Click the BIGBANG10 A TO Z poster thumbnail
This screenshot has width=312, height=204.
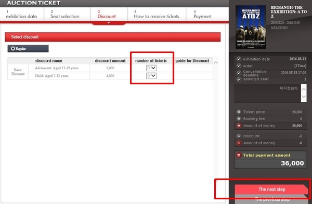(x=251, y=27)
